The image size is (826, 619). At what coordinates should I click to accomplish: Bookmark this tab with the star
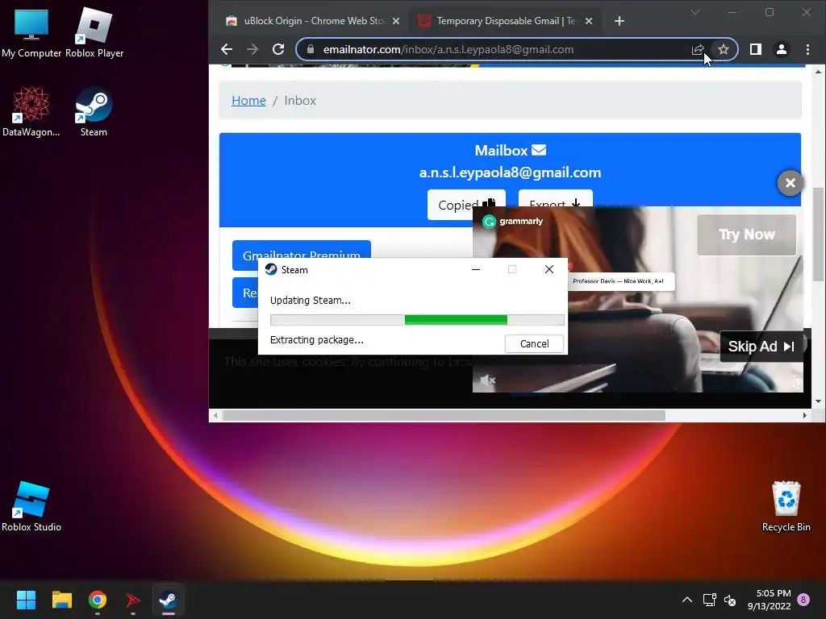pos(724,49)
